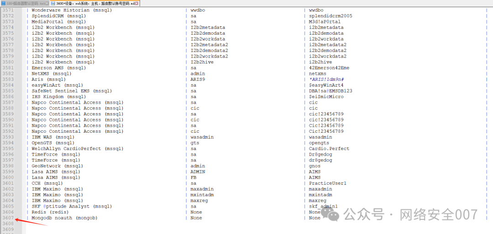Close the 100+路由器默认密码.txt tab
The image size is (493, 234).
pyautogui.click(x=47, y=4)
